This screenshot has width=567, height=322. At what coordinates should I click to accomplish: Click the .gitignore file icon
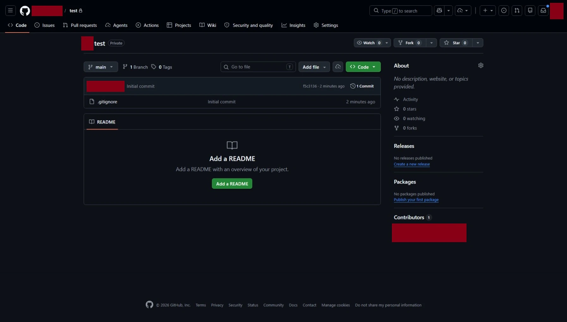coord(92,102)
